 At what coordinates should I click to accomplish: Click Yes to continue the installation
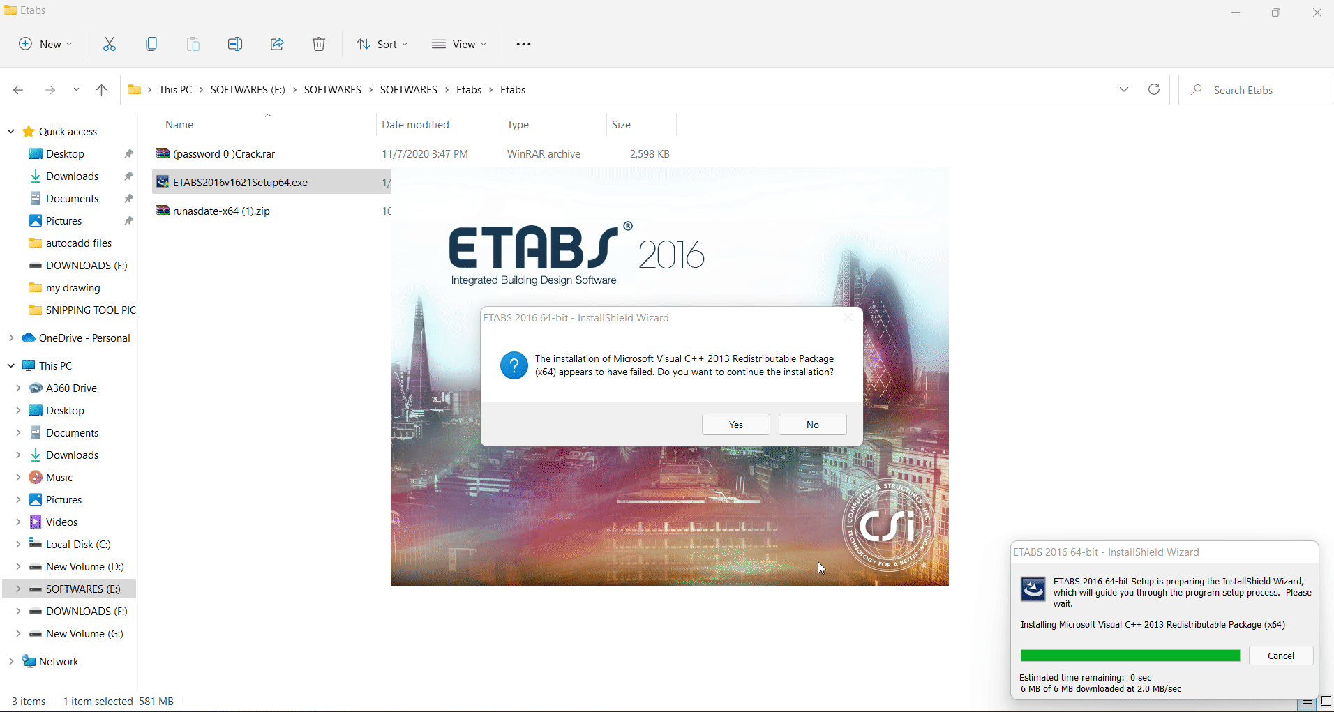point(736,425)
